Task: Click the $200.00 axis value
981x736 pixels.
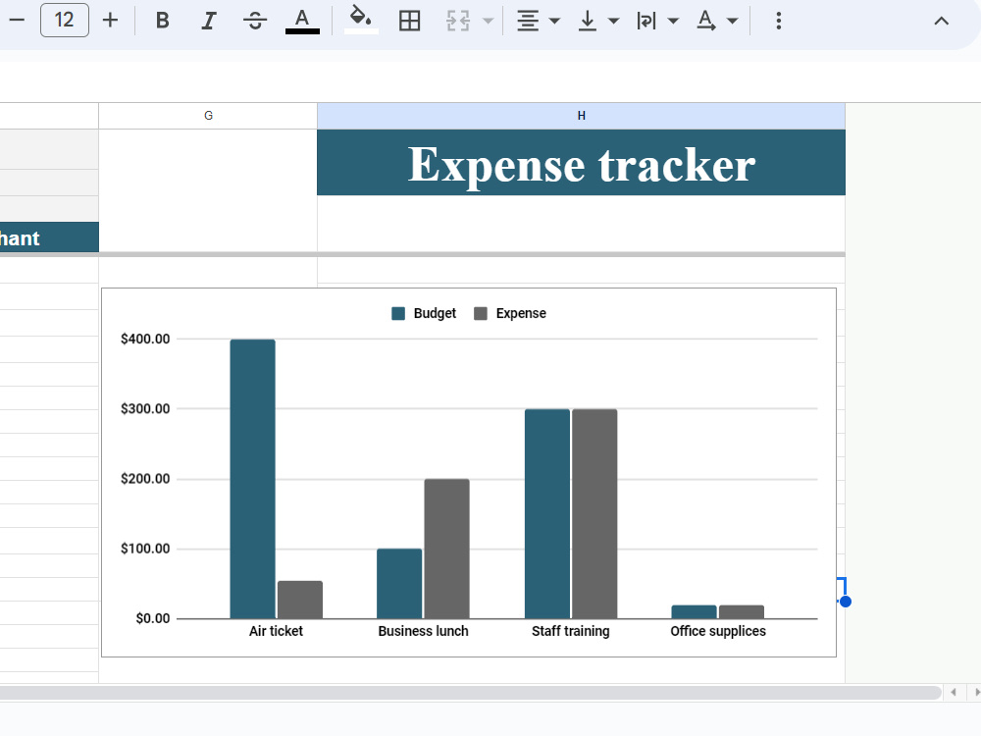Action: click(145, 479)
